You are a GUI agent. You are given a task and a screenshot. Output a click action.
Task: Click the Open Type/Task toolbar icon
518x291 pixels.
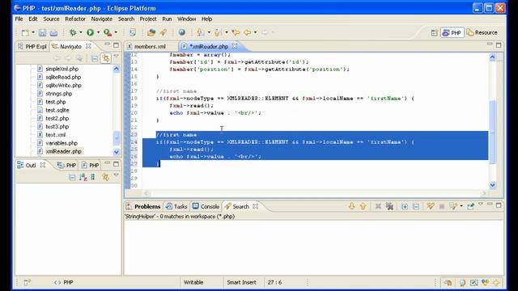coord(151,32)
